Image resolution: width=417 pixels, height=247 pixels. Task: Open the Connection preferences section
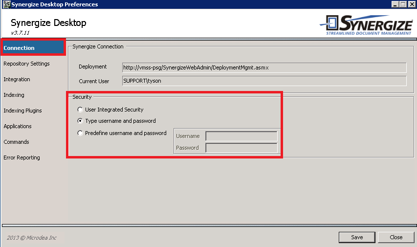pos(32,47)
